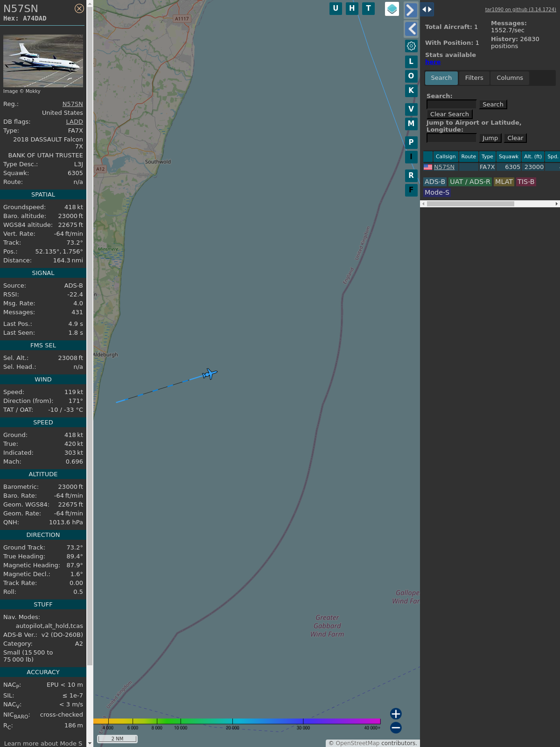This screenshot has height=747, width=560.
Task: Click the FA7X type cell in table
Action: coord(487,167)
